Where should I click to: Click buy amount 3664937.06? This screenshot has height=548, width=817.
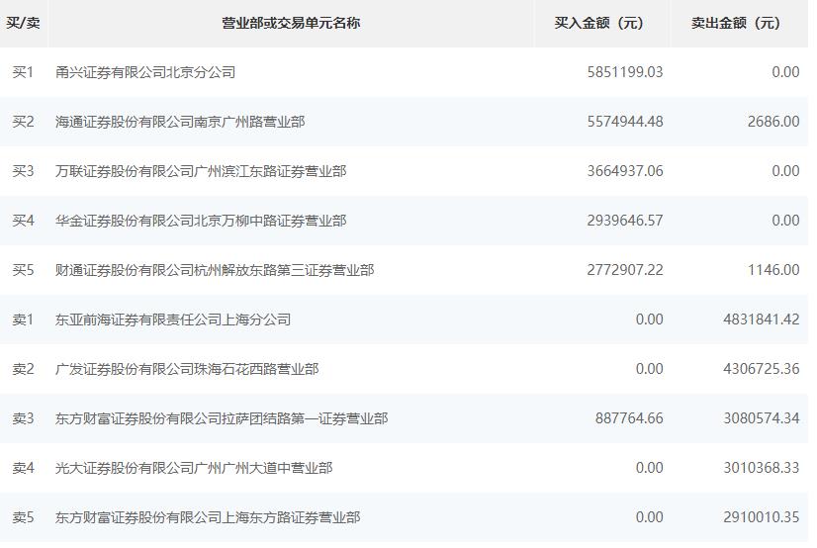tap(625, 171)
